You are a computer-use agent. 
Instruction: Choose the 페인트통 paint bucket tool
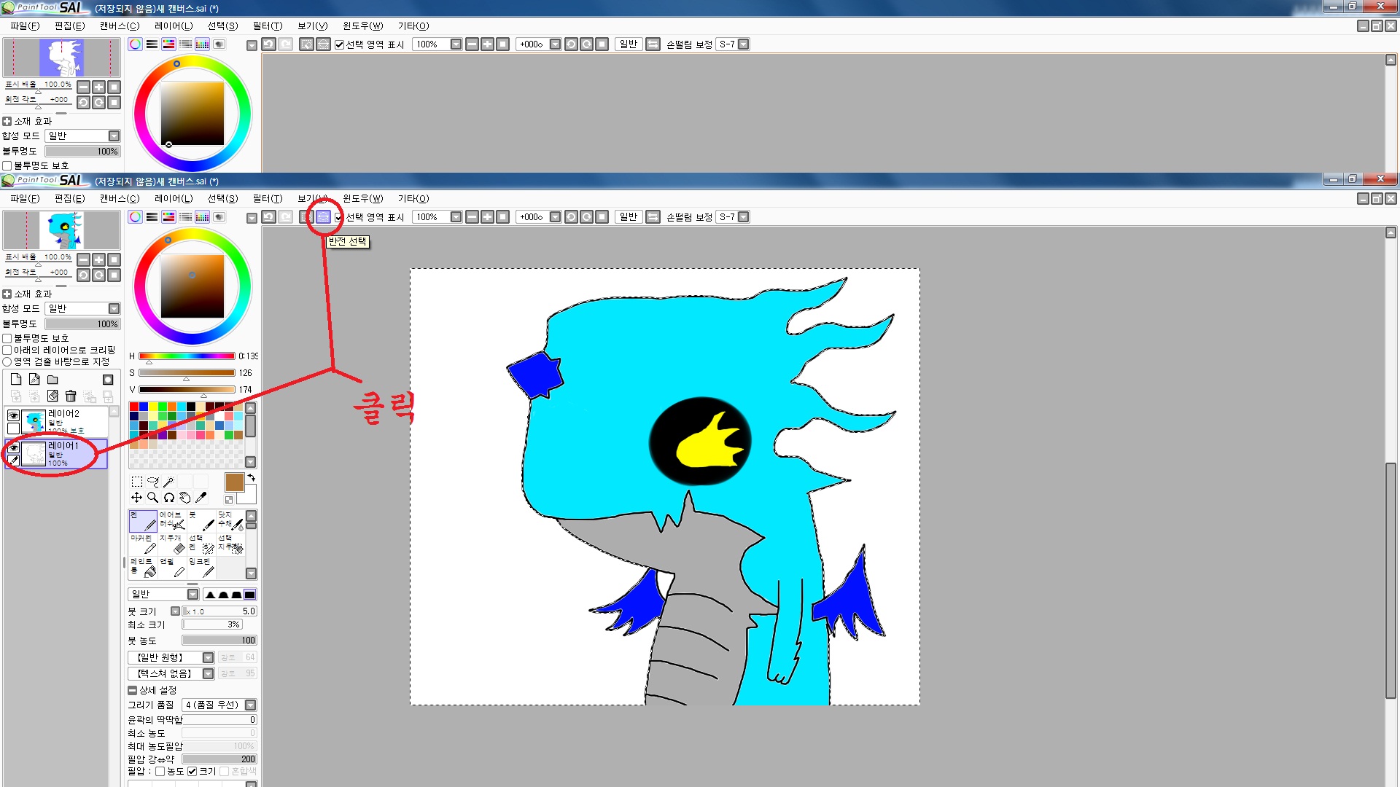143,567
